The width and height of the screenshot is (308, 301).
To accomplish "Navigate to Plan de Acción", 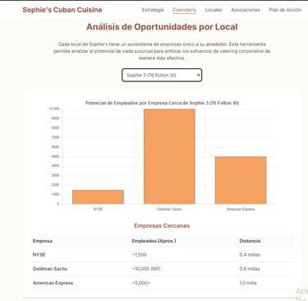I will coord(285,10).
